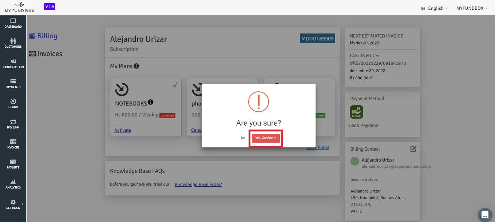The height and width of the screenshot is (222, 495).
Task: Open the chat support bubble
Action: tap(484, 214)
